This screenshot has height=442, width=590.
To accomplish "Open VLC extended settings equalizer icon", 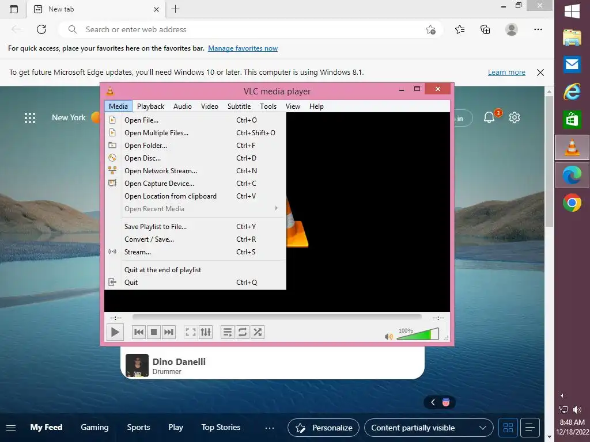I will click(x=206, y=332).
